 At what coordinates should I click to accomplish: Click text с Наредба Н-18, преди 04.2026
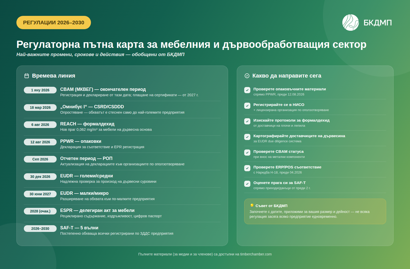(x=278, y=173)
